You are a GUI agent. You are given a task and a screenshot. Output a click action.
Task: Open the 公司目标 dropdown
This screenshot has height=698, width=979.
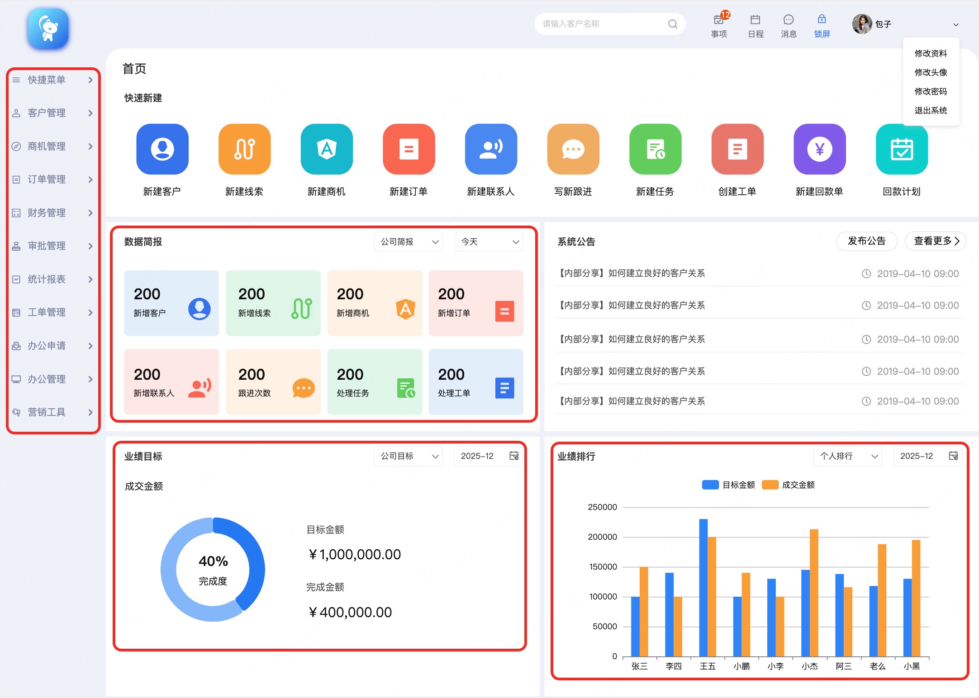(409, 456)
